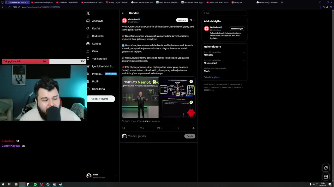
Task: Open account menu next to evren
Action: 116,176
